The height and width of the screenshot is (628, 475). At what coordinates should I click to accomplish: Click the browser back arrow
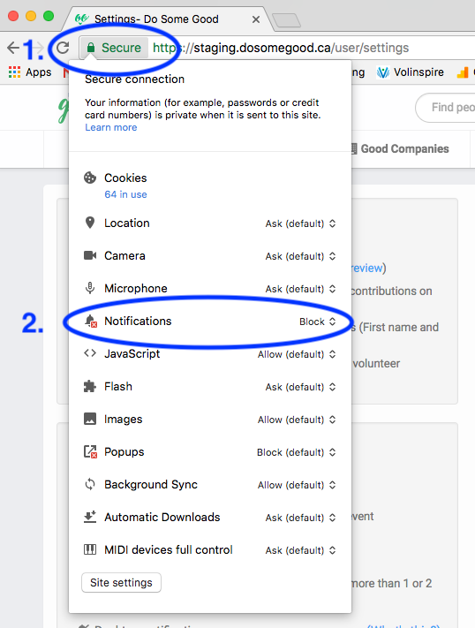point(13,48)
